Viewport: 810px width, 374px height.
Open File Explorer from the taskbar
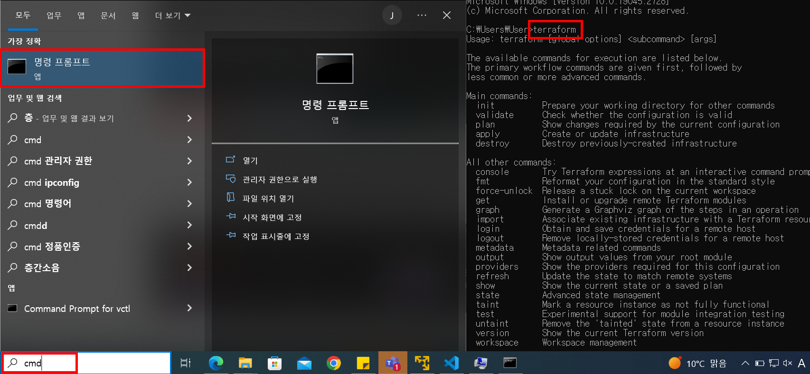coord(245,363)
